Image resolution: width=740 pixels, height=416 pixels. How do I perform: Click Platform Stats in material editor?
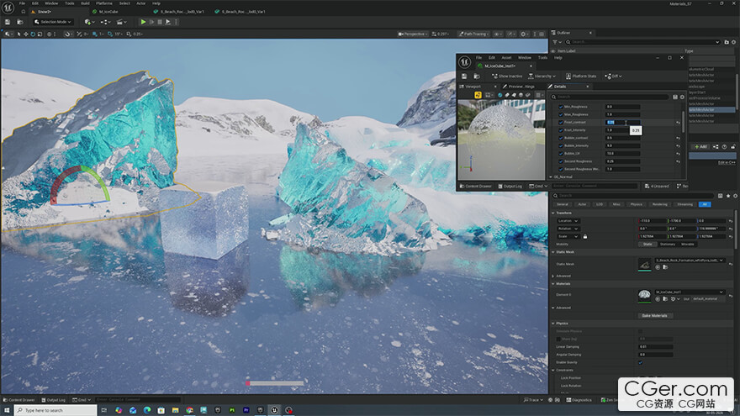coord(581,76)
